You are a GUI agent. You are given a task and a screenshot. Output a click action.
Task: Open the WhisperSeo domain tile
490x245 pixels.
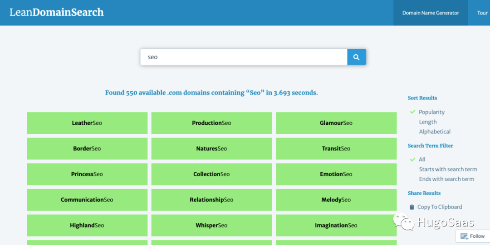211,225
